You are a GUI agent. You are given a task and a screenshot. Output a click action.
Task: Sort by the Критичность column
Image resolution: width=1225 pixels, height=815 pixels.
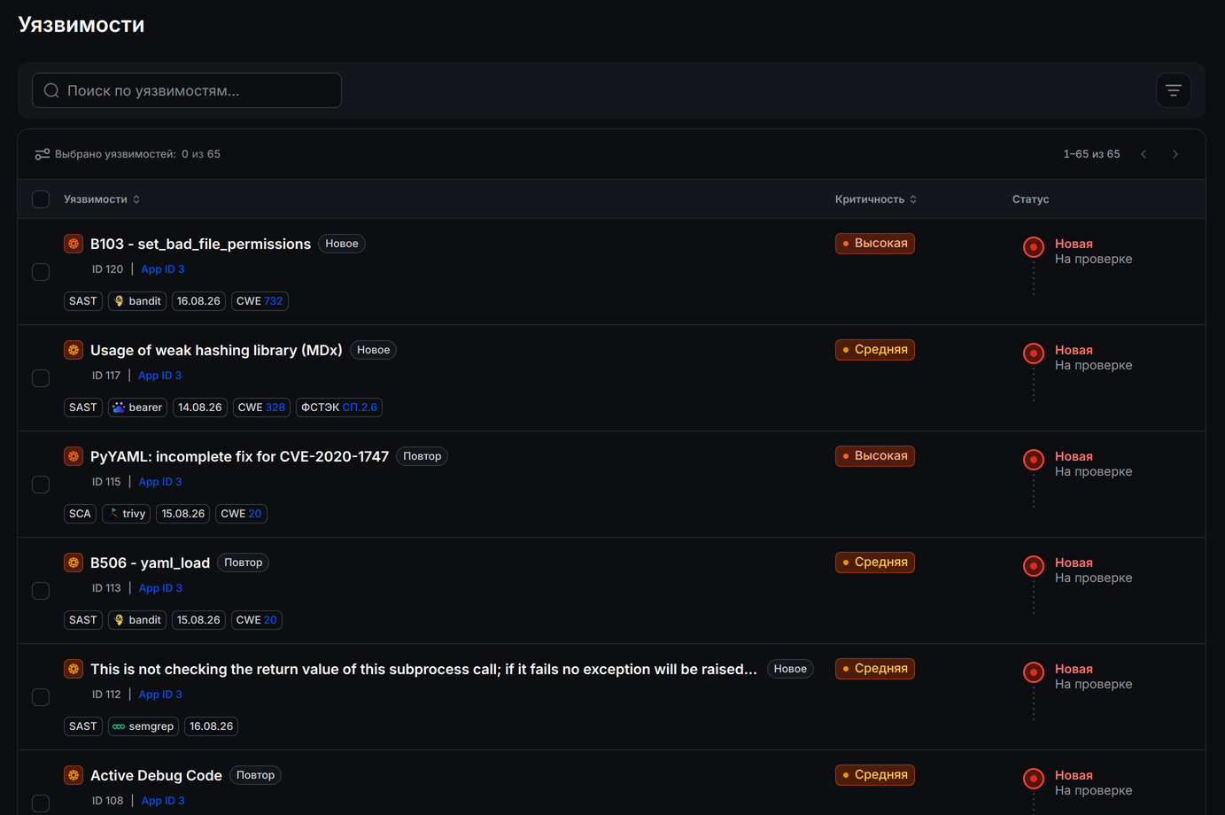point(876,199)
